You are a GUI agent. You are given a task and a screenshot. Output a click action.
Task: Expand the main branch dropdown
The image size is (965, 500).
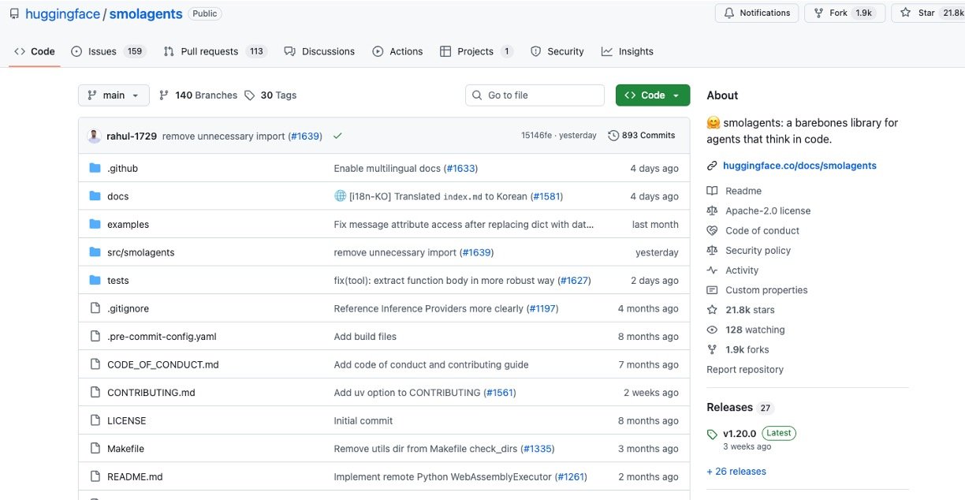[114, 95]
